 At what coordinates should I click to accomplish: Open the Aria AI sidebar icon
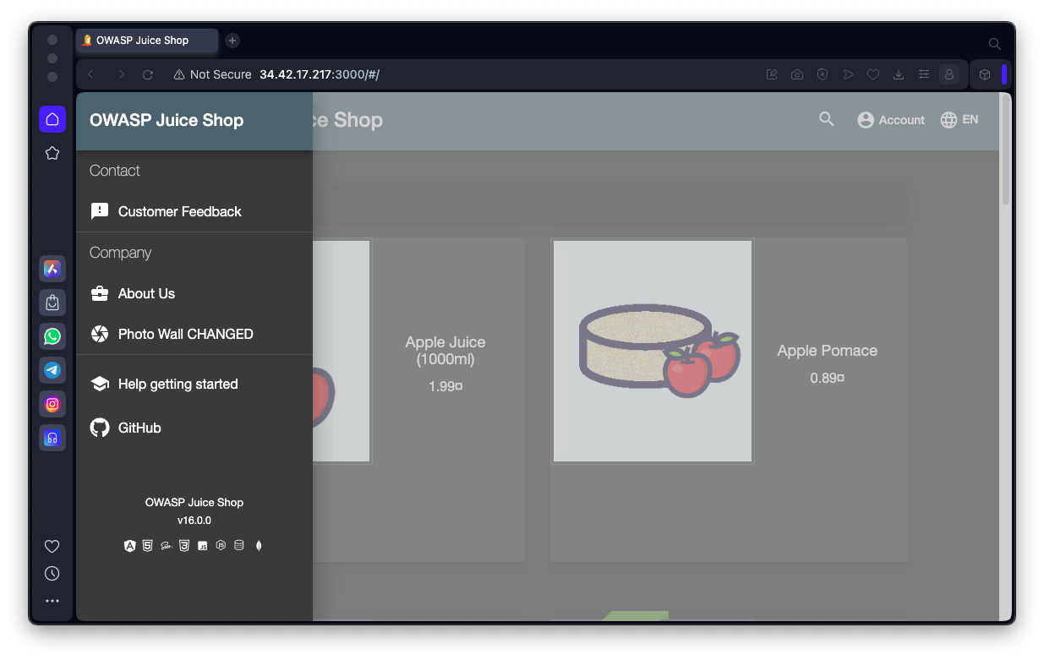(x=52, y=269)
